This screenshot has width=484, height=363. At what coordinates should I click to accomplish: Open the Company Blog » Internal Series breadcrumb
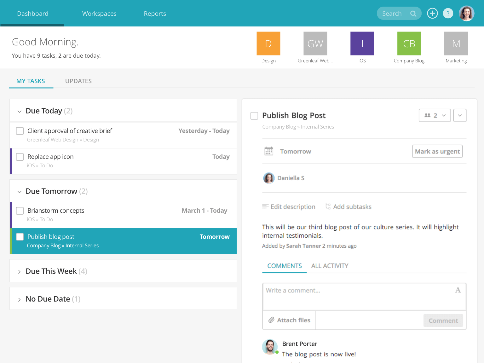pos(298,127)
